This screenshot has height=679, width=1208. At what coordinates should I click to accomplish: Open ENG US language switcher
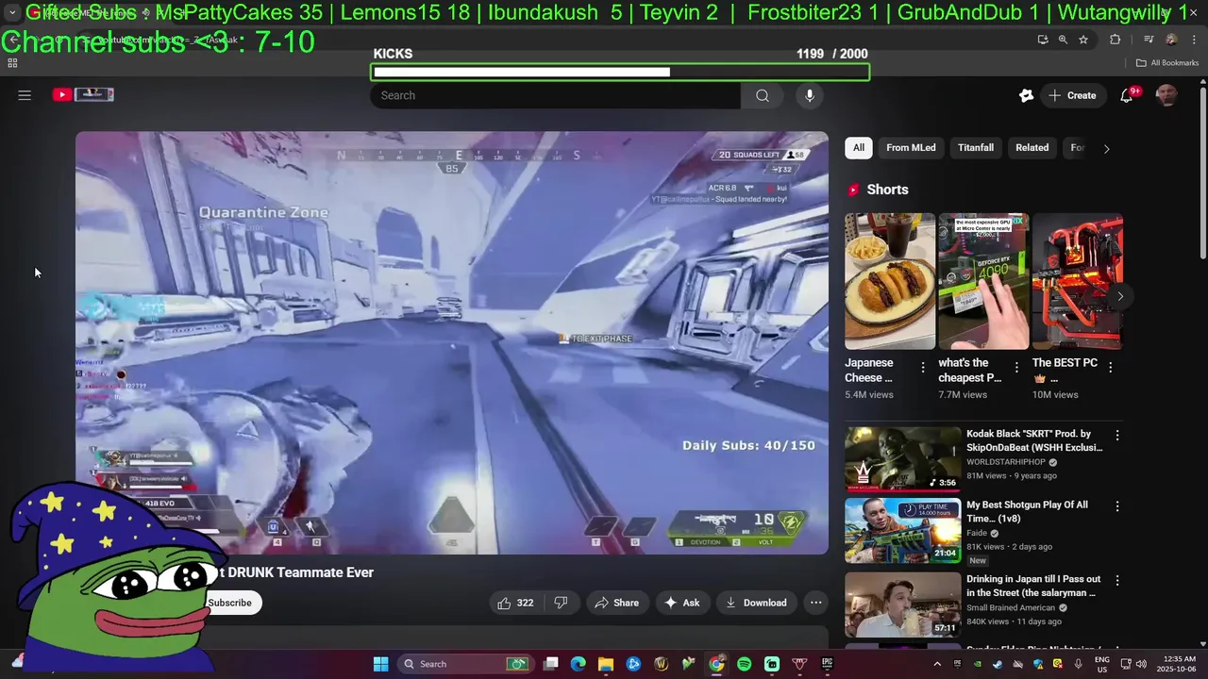1101,664
